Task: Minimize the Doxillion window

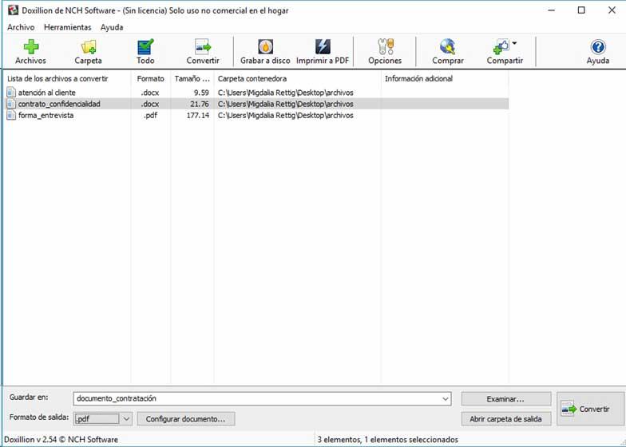Action: point(552,10)
